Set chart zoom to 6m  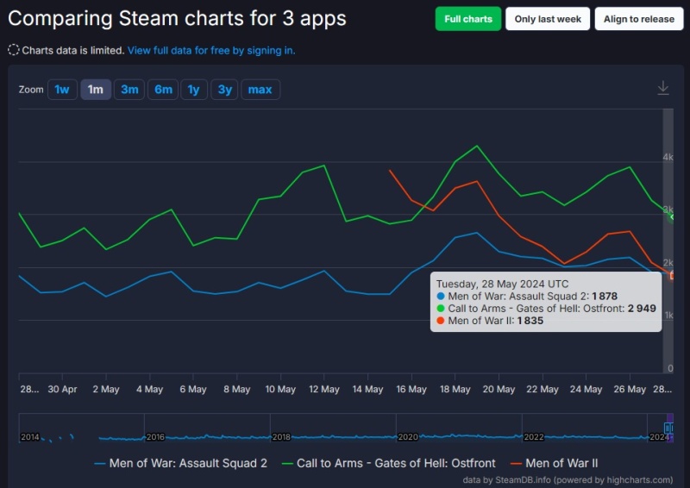[x=163, y=90]
